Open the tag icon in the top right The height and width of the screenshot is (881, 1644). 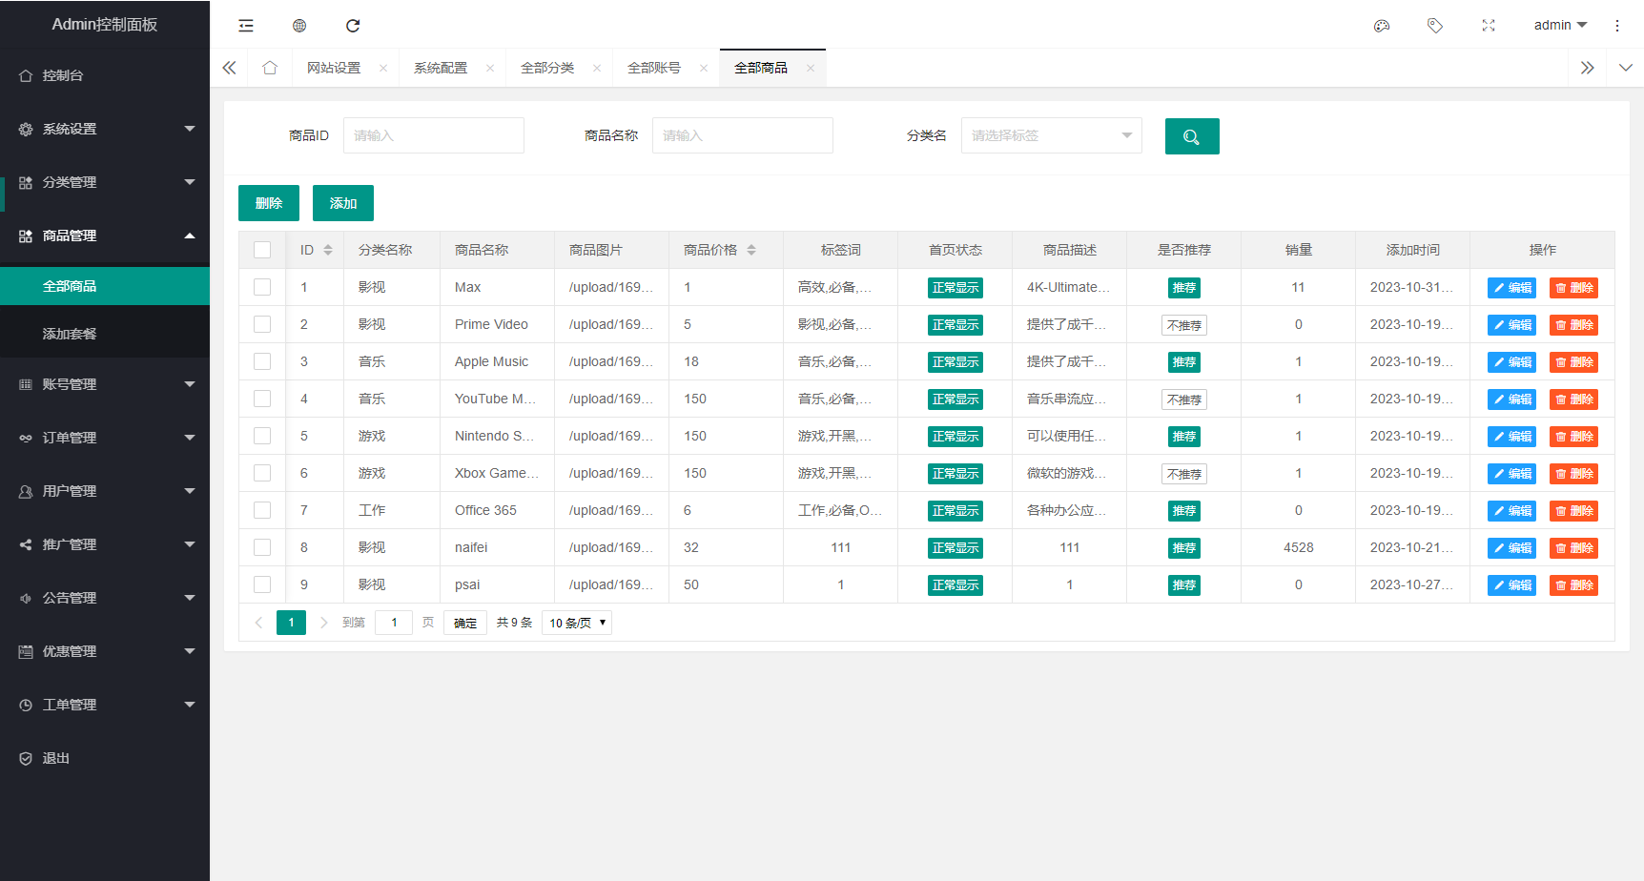[1435, 25]
